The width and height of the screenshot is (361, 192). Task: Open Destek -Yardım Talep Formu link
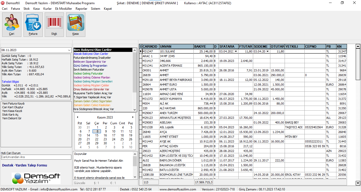click(25, 165)
